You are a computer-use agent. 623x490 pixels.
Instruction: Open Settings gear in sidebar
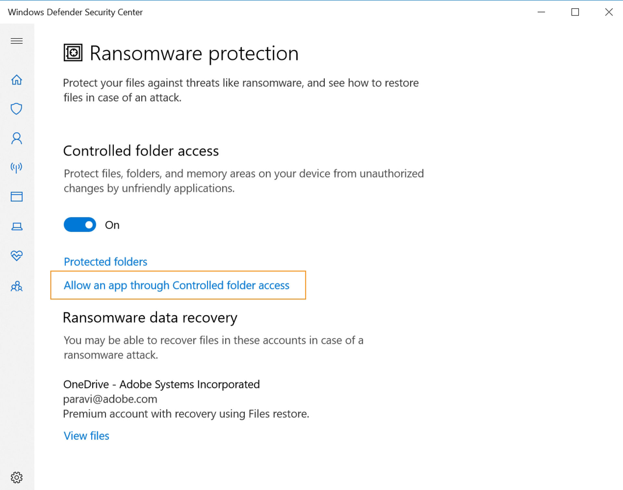(x=17, y=477)
